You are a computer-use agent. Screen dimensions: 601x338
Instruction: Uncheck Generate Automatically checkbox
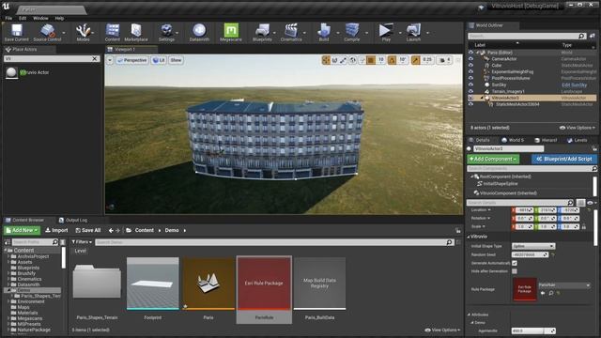pyautogui.click(x=515, y=263)
